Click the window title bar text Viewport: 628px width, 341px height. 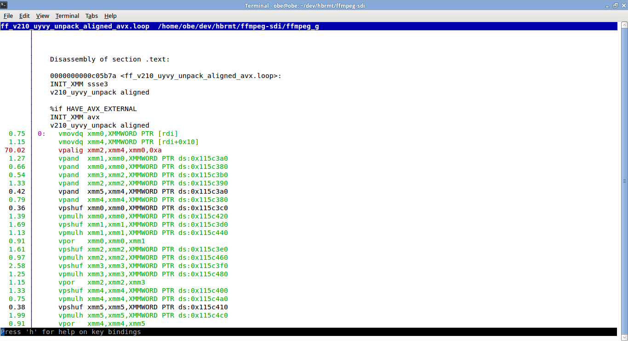click(x=305, y=6)
